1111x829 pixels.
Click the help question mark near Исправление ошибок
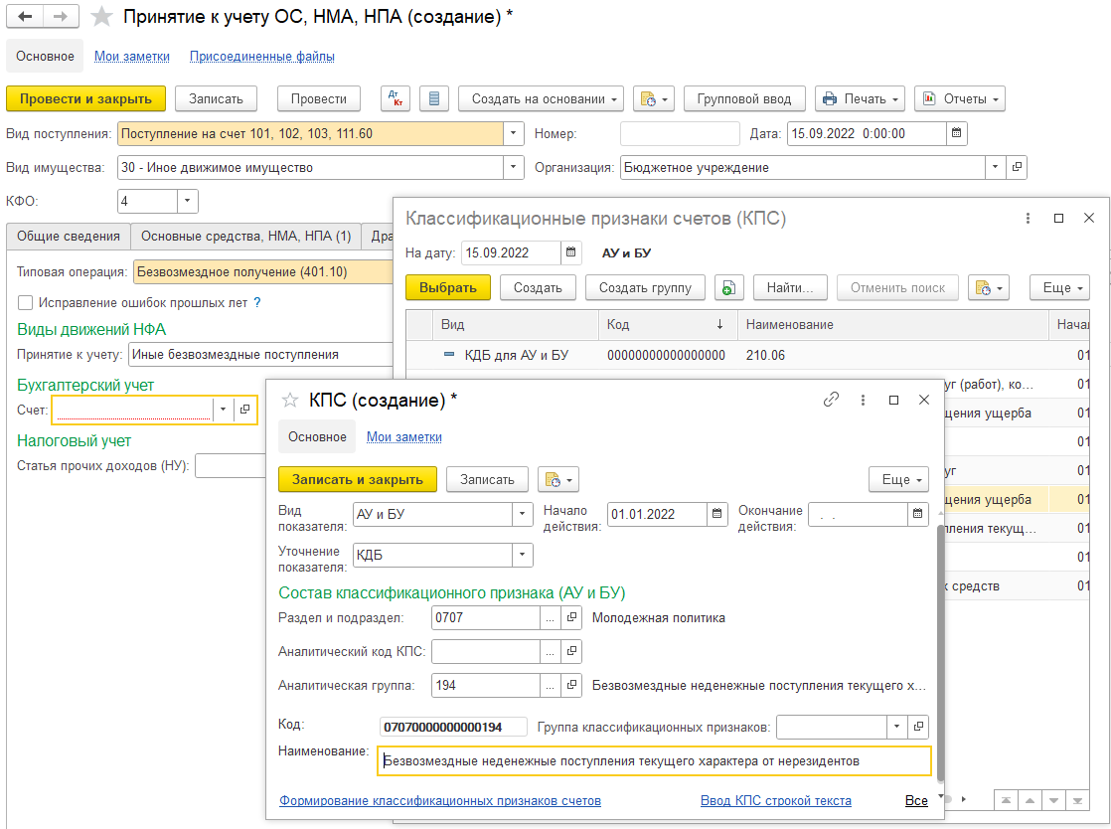pyautogui.click(x=257, y=302)
